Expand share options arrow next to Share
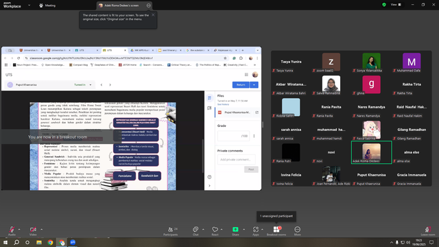This screenshot has width=439, height=247. 244,229
